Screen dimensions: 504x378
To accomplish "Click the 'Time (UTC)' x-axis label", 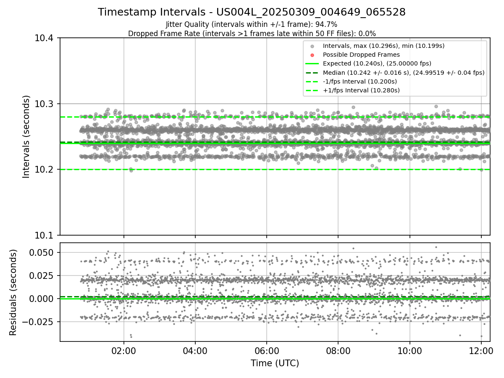I will tap(275, 363).
